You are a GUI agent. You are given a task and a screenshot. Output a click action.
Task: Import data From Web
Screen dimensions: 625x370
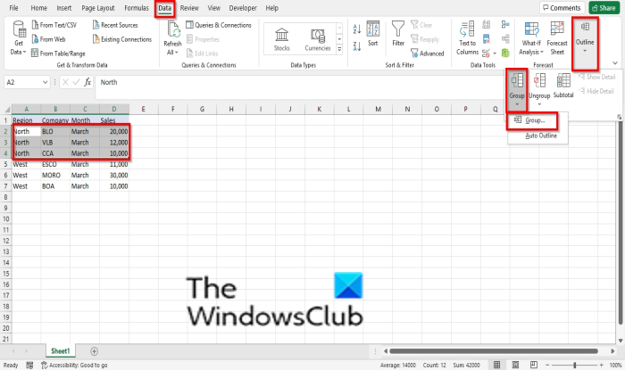[48, 39]
